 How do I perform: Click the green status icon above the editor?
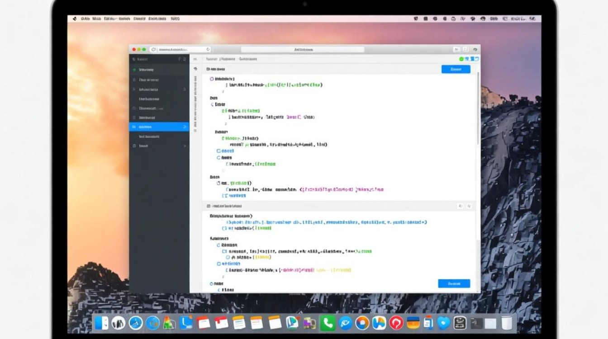point(461,59)
